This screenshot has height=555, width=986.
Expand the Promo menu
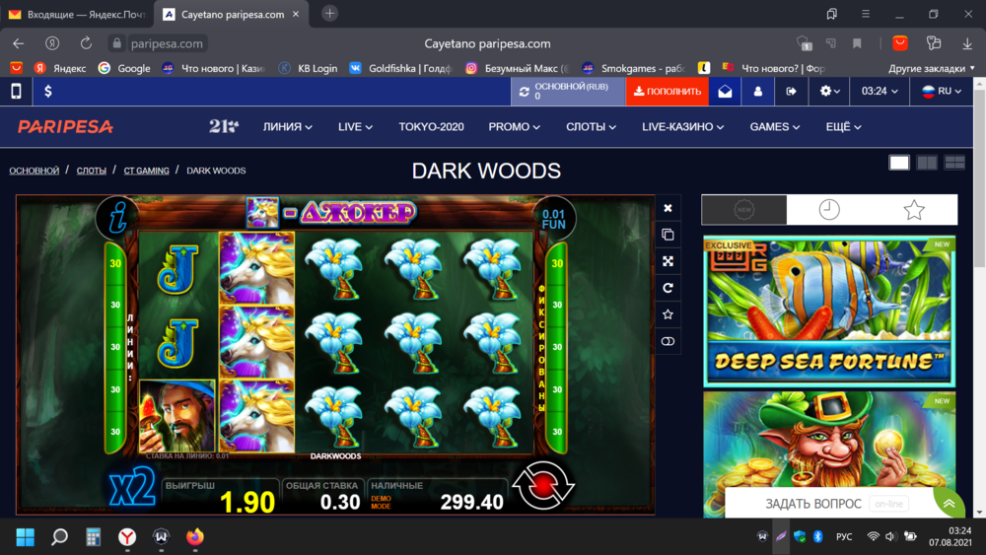pyautogui.click(x=515, y=127)
